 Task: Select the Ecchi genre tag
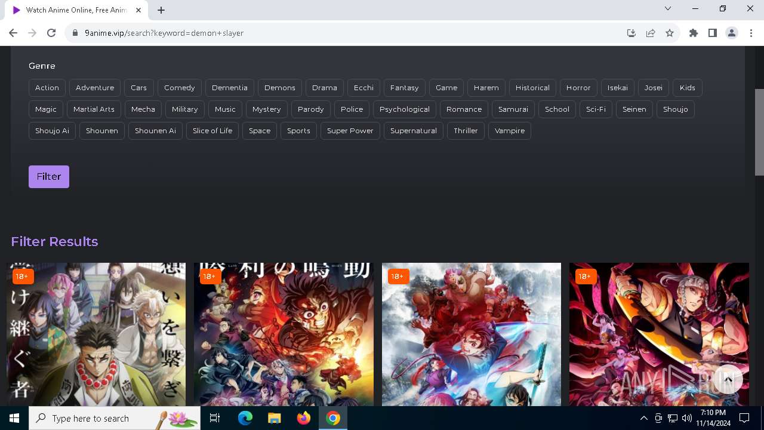pyautogui.click(x=363, y=88)
